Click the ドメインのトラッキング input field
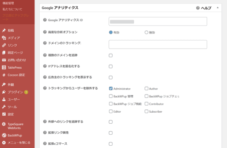227x148 pixels. (158, 44)
